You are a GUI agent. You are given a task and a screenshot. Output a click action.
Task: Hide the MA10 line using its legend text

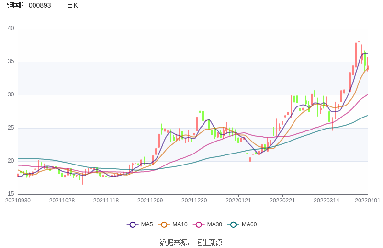180,224
